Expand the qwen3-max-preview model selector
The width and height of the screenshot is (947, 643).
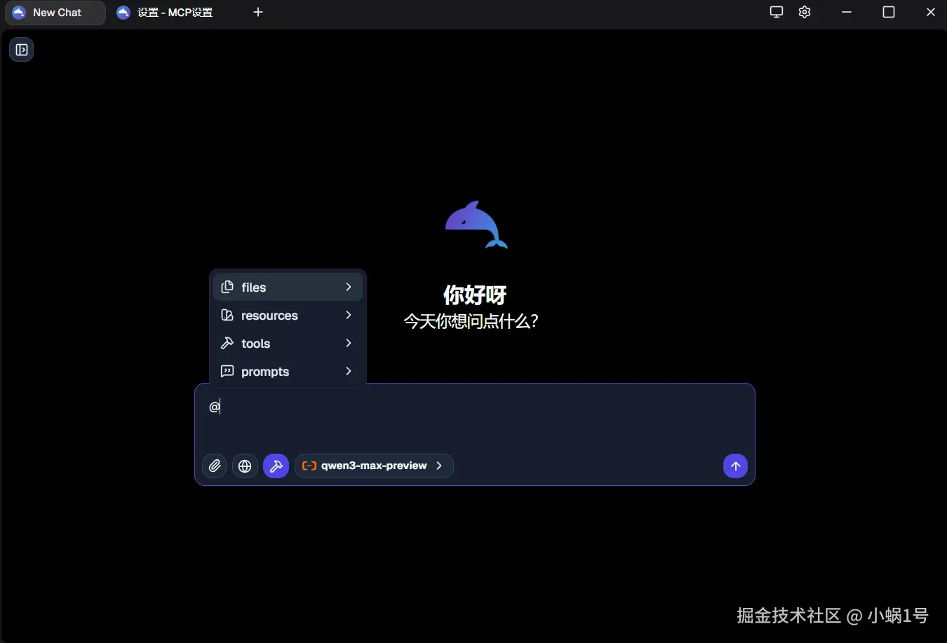(374, 466)
